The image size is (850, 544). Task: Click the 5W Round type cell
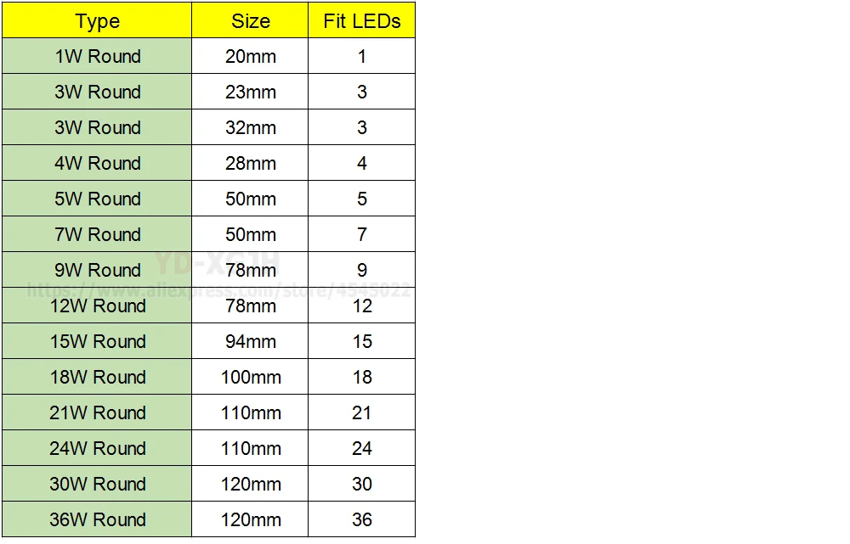click(97, 199)
